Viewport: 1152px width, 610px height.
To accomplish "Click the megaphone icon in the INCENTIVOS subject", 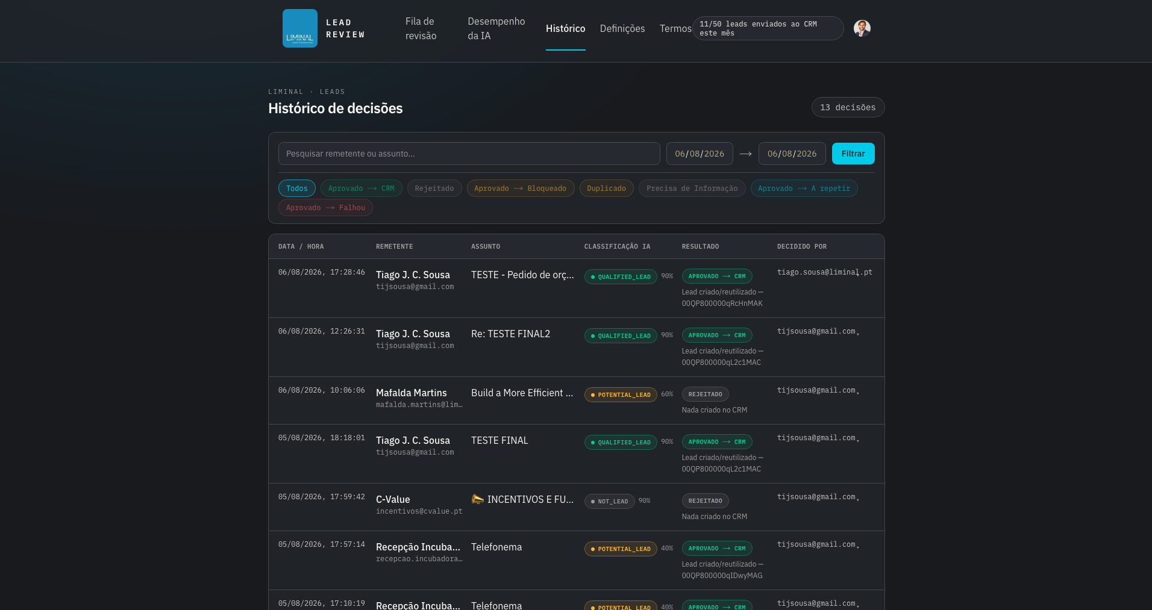I will [478, 499].
